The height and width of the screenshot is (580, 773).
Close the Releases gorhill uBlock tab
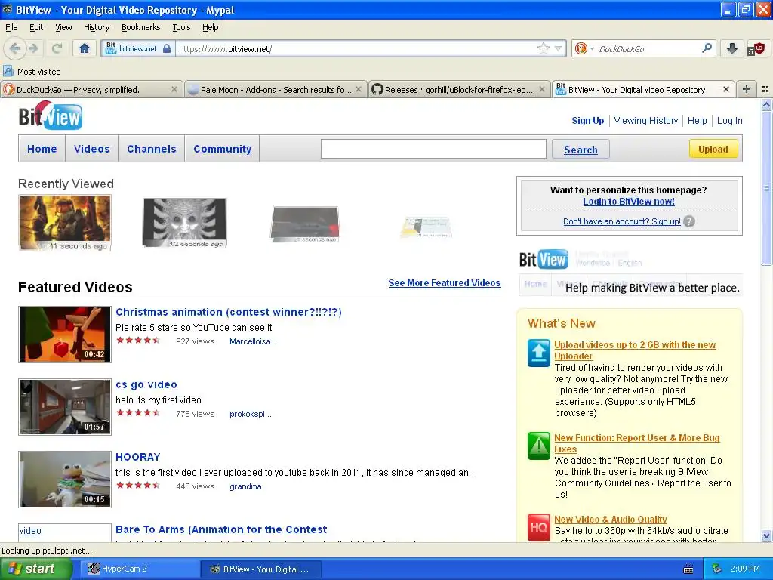click(542, 89)
